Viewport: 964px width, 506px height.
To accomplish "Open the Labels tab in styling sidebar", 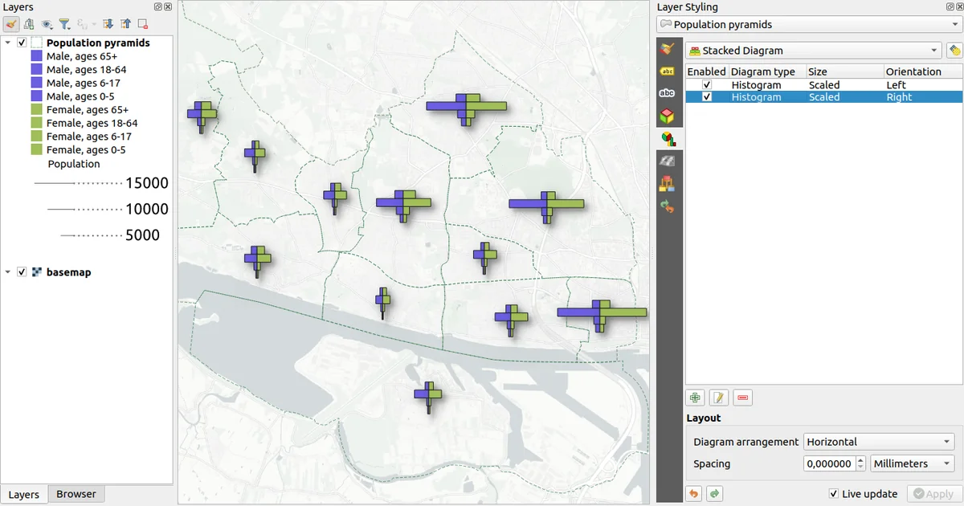I will 667,71.
